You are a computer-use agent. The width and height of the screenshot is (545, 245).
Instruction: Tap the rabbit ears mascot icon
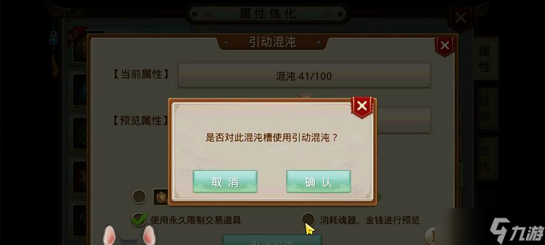pos(129,235)
